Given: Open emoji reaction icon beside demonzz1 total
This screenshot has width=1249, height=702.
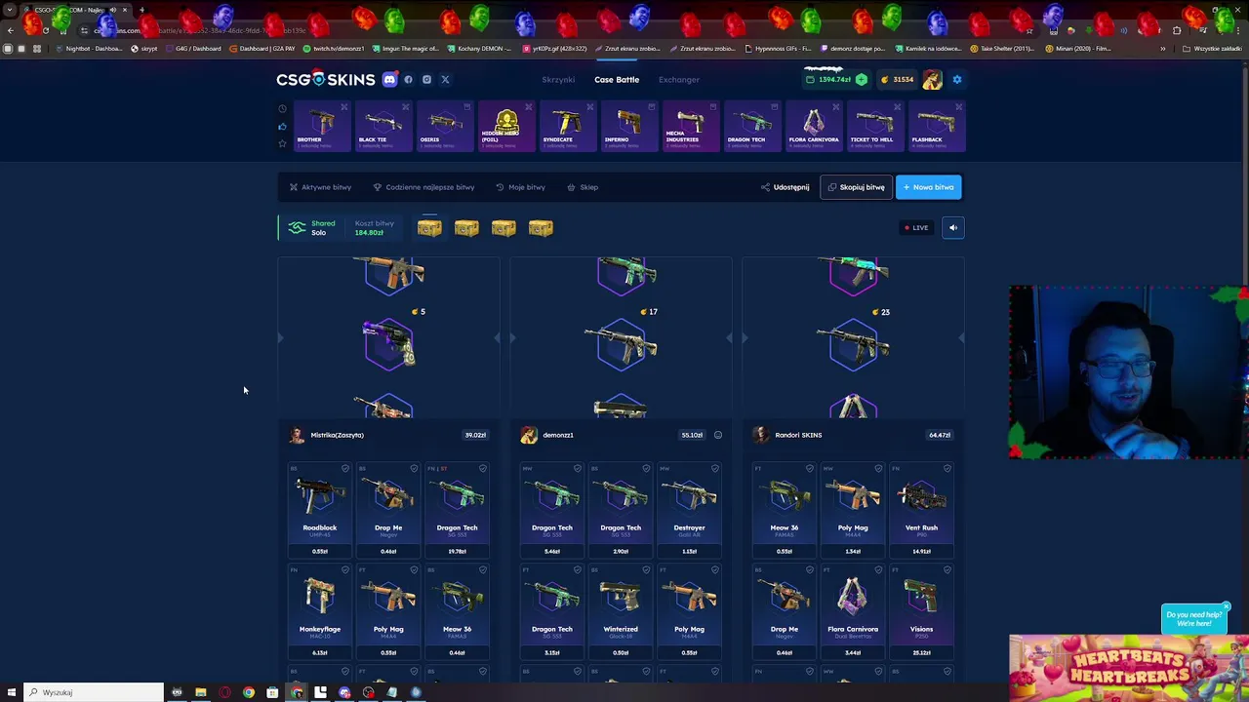Looking at the screenshot, I should [x=718, y=435].
